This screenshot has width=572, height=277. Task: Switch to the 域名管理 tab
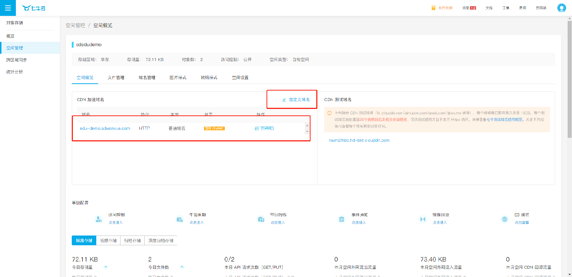147,78
